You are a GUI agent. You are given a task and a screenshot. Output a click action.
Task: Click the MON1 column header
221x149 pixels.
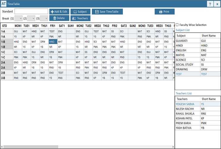18,26
